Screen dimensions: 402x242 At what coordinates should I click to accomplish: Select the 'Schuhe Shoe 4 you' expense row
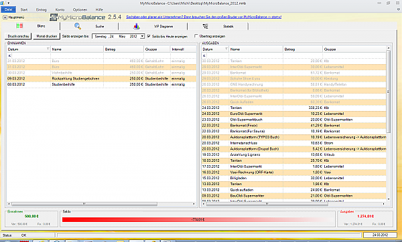tap(294, 78)
